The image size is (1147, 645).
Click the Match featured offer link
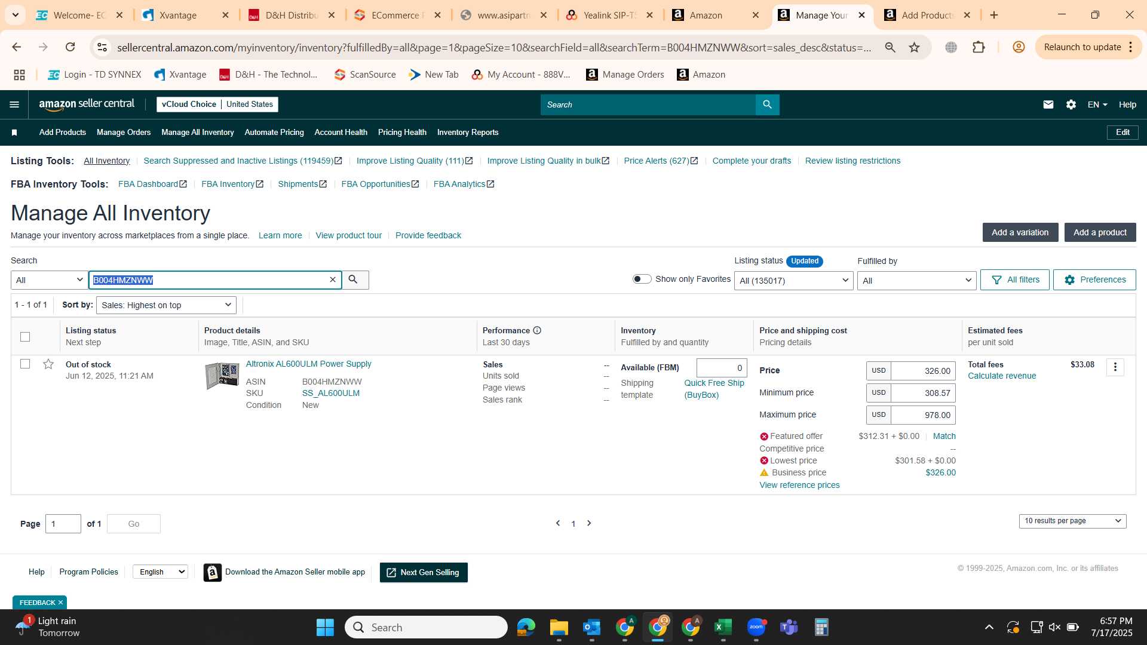[944, 436]
